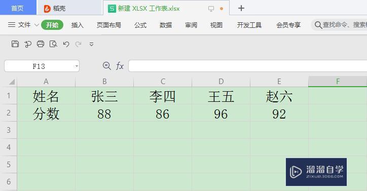The height and width of the screenshot is (191, 367).
Task: Click the Print icon in quick toolbar
Action: [41, 44]
